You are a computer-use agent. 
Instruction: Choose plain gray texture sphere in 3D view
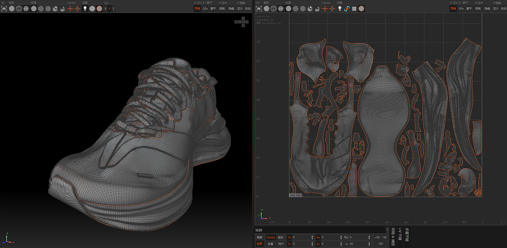click(x=34, y=8)
